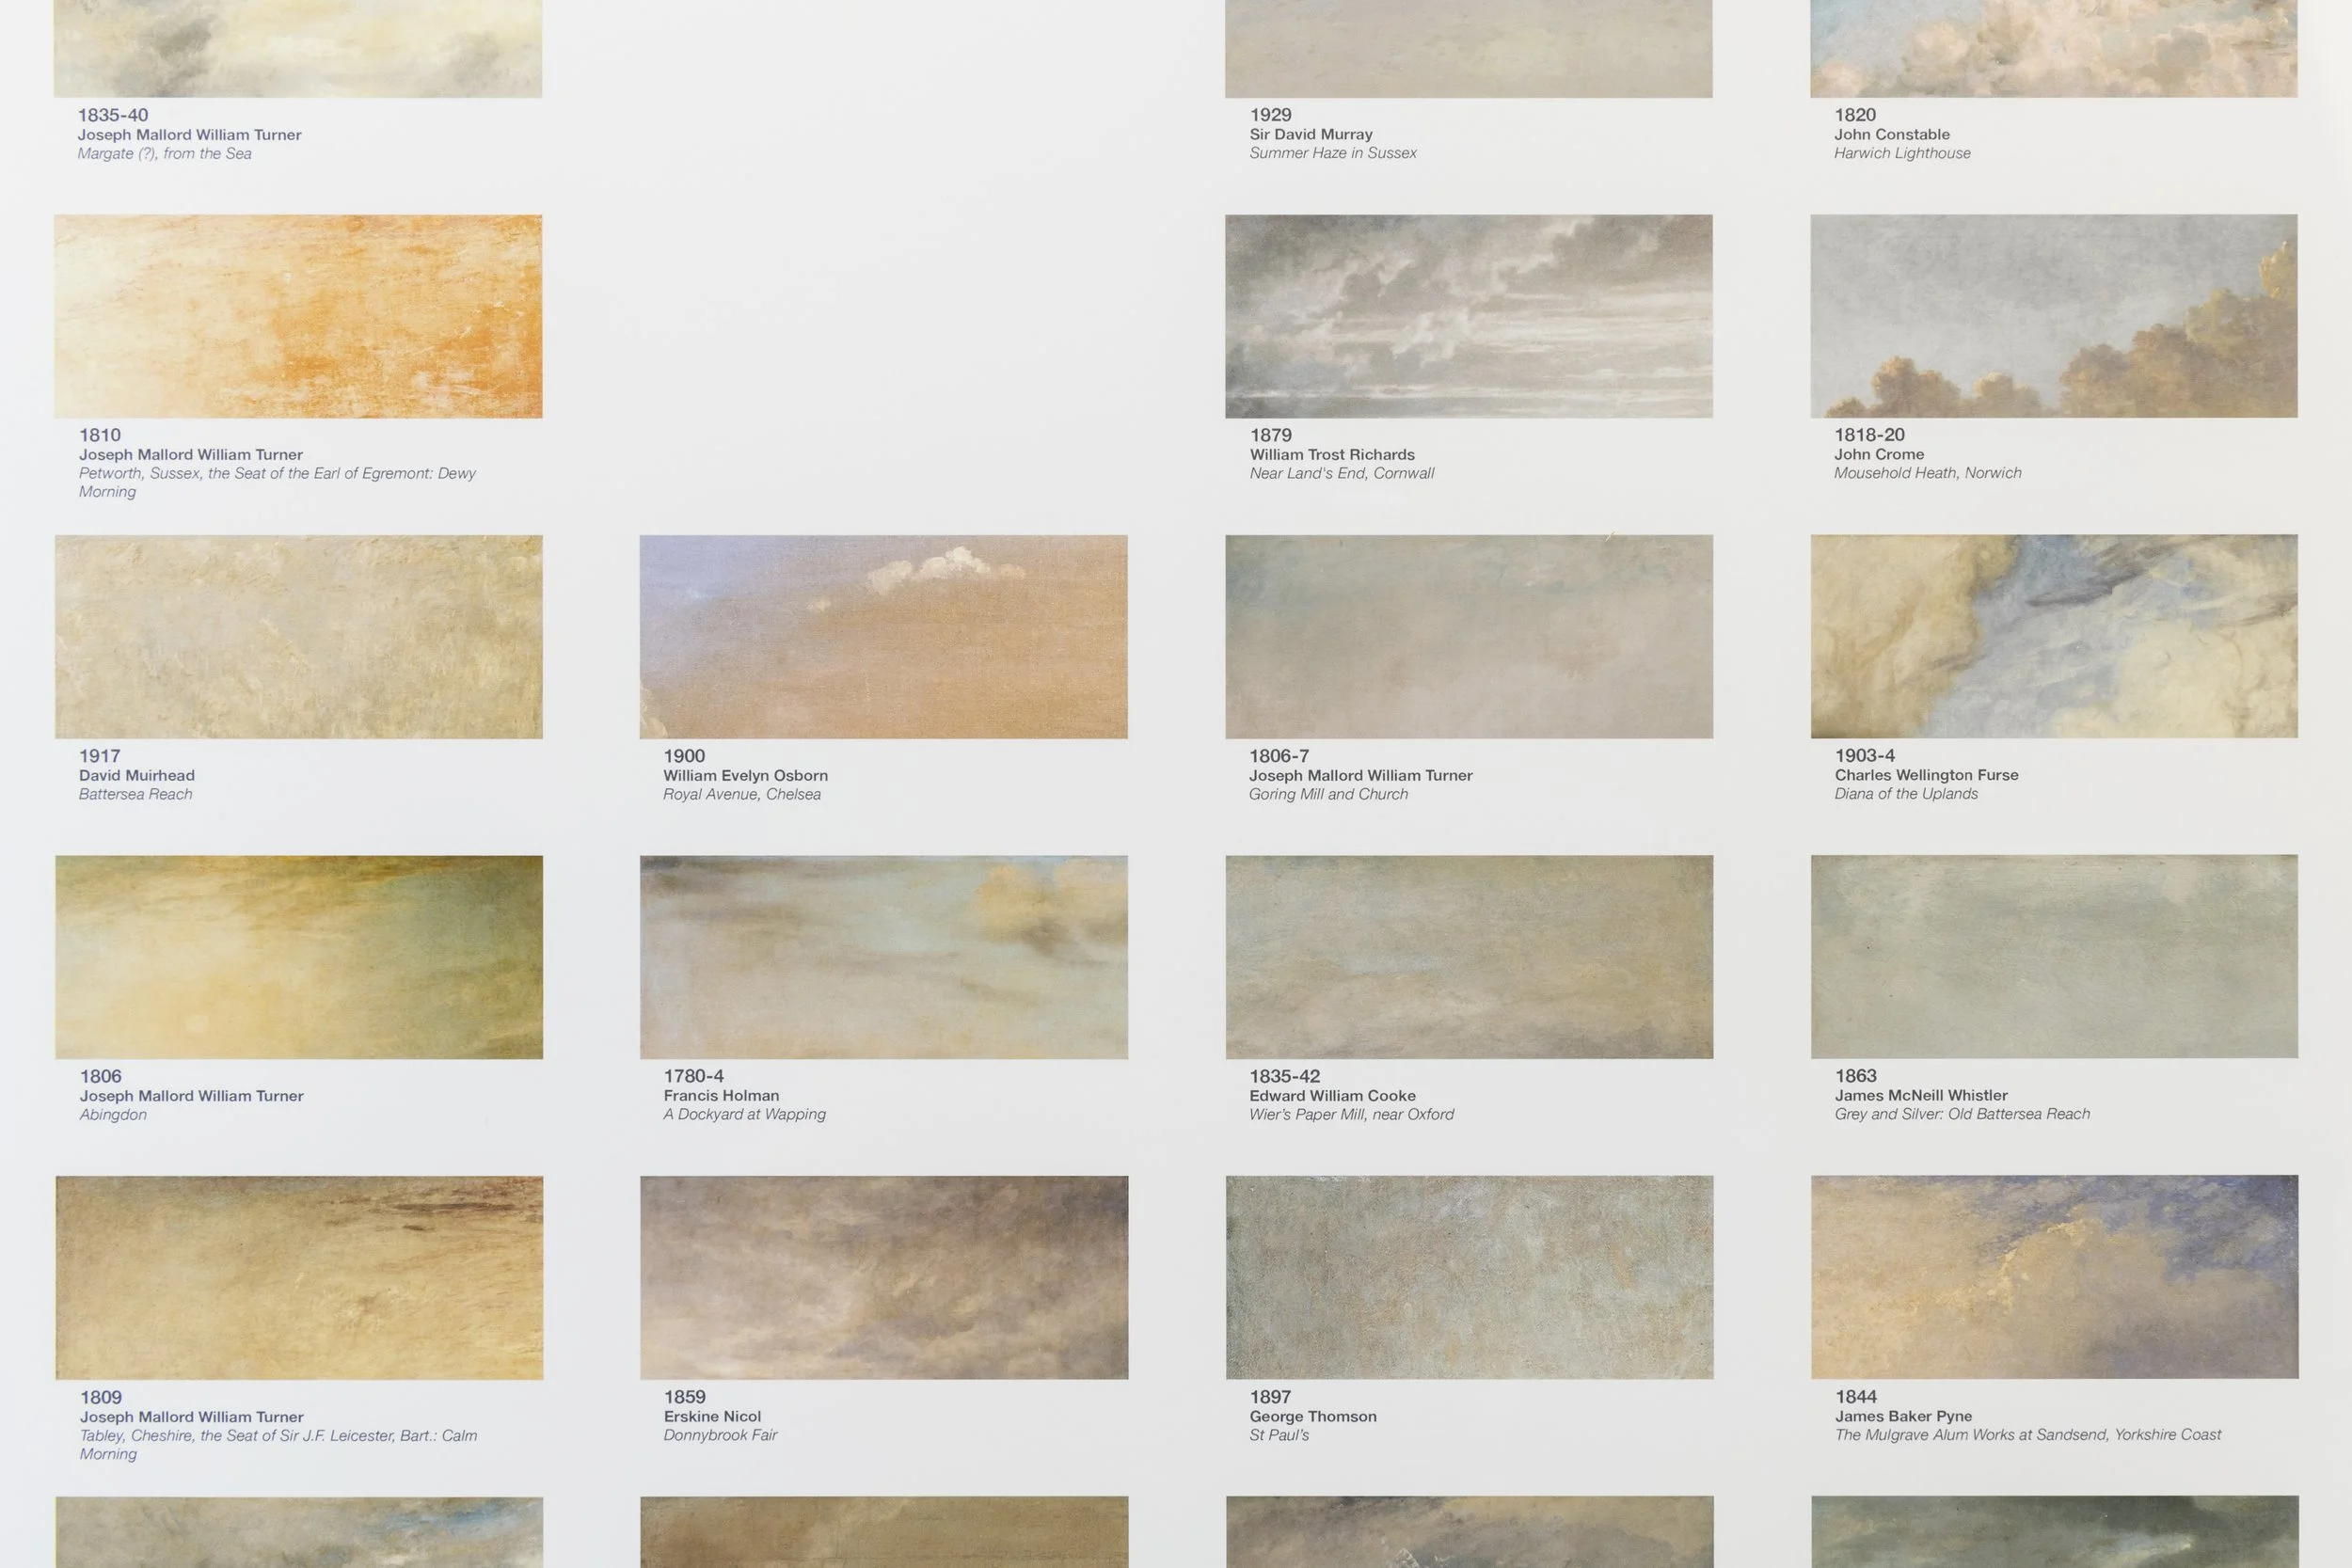Click the Battersea Reach sky image
The height and width of the screenshot is (1568, 2352).
coord(299,637)
